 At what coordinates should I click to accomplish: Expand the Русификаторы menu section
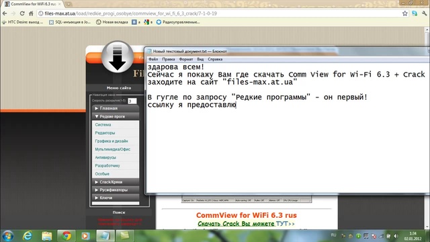pyautogui.click(x=116, y=190)
